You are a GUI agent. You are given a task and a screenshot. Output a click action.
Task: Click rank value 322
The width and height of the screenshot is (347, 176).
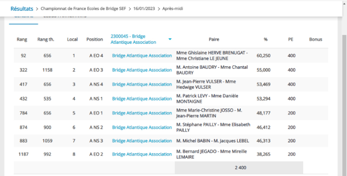(23, 70)
